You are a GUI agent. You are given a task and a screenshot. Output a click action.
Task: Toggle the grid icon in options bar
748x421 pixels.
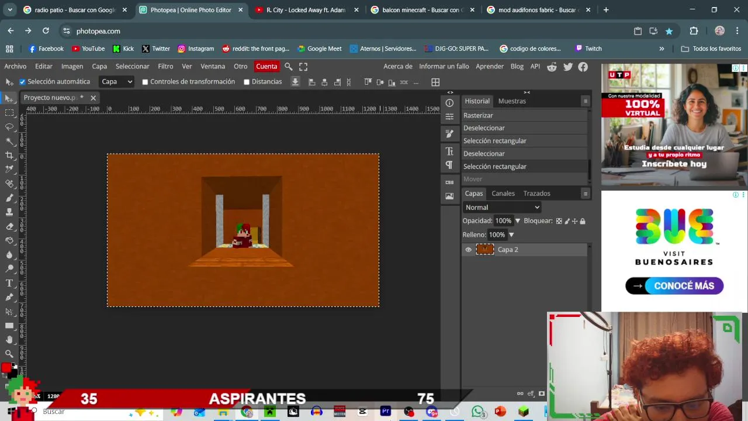[435, 82]
